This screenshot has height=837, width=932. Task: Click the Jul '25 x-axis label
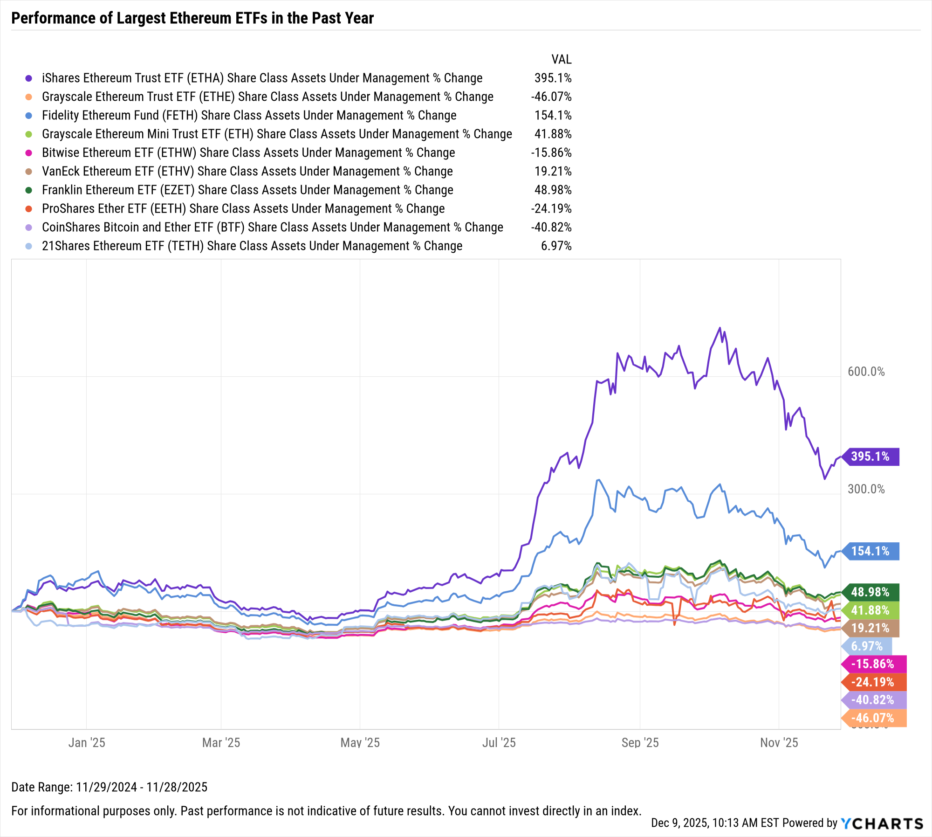499,743
